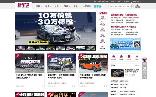Open 车型大全 car icon shortcut
Image resolution: width=156 pixels, height=97 pixels.
tap(114, 56)
